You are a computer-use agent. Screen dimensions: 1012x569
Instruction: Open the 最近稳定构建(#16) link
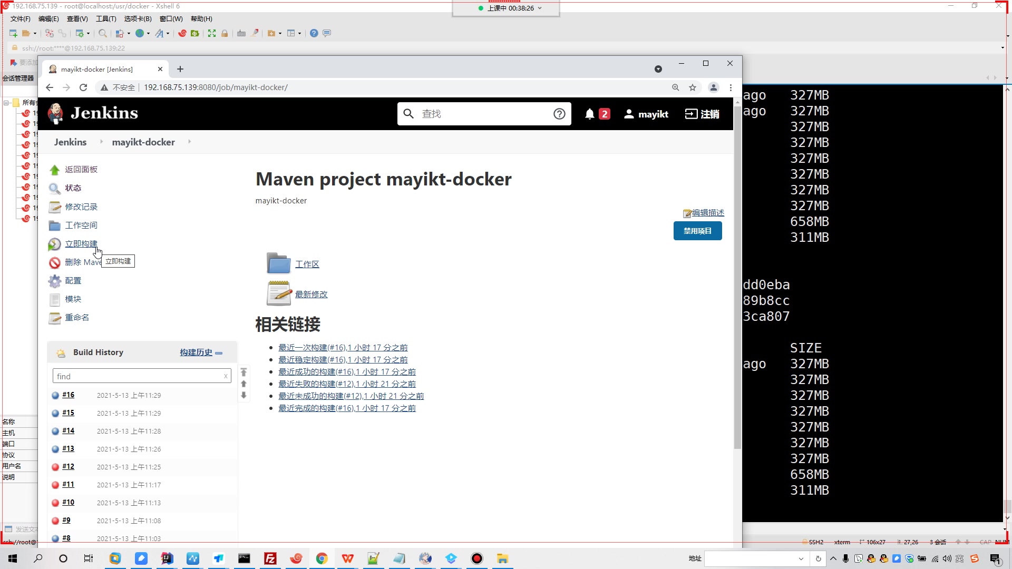[343, 360]
